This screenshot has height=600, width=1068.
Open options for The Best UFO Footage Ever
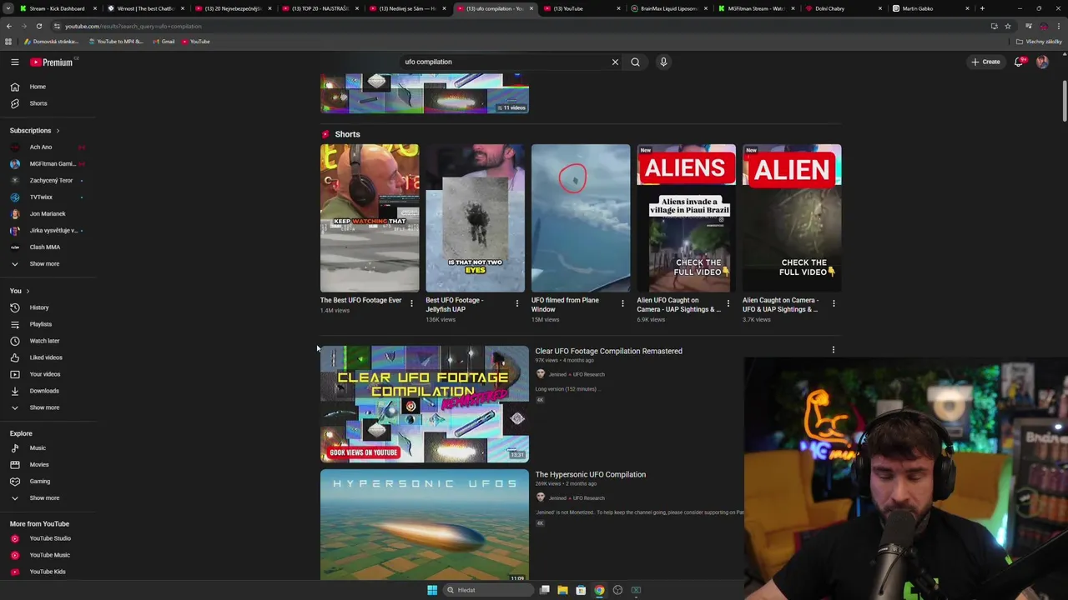[411, 303]
